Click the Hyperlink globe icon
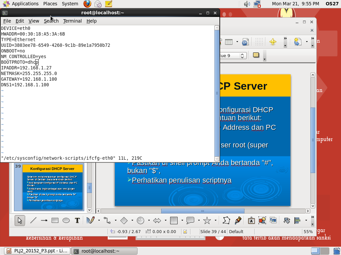Viewport: 341px width, 255px height. click(245, 42)
